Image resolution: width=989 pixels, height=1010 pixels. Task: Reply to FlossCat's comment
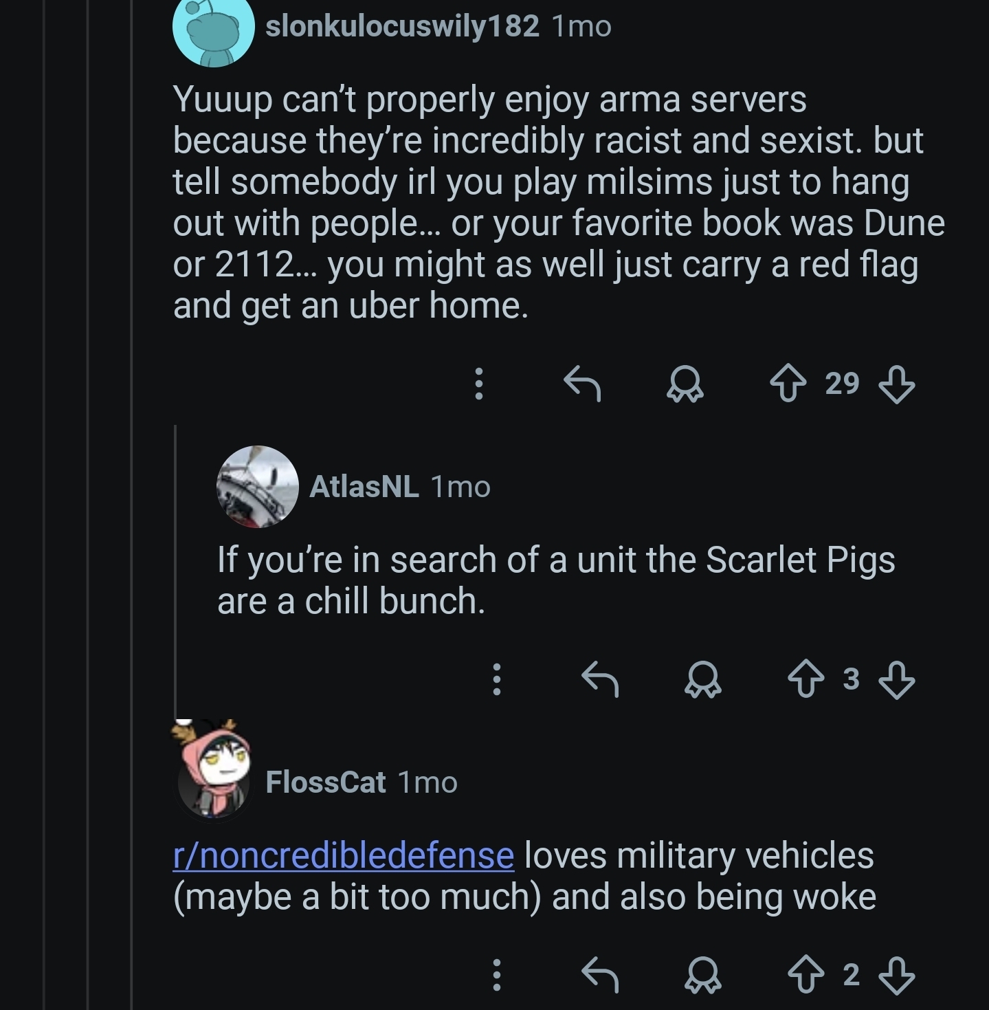tap(601, 975)
